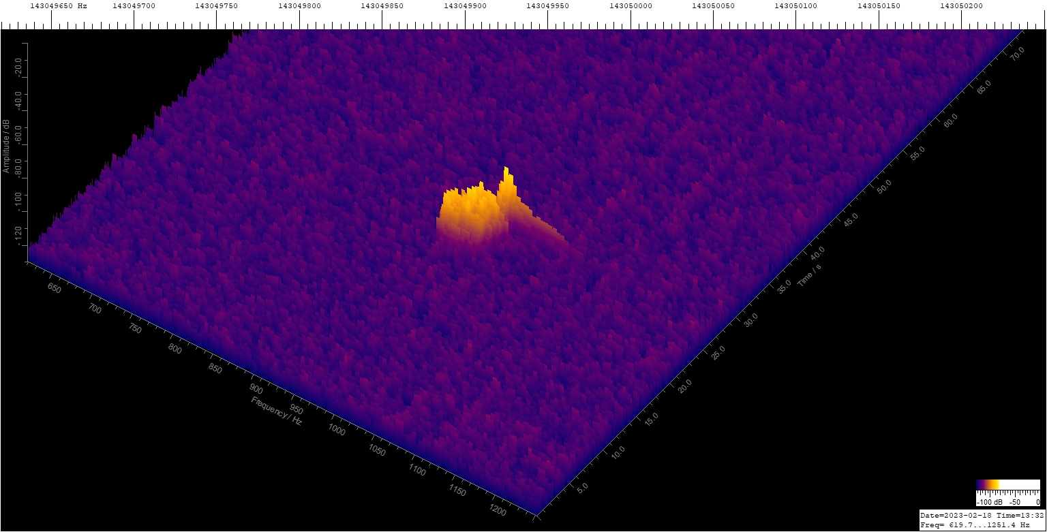Click the "850" frequency axis label

click(x=215, y=369)
